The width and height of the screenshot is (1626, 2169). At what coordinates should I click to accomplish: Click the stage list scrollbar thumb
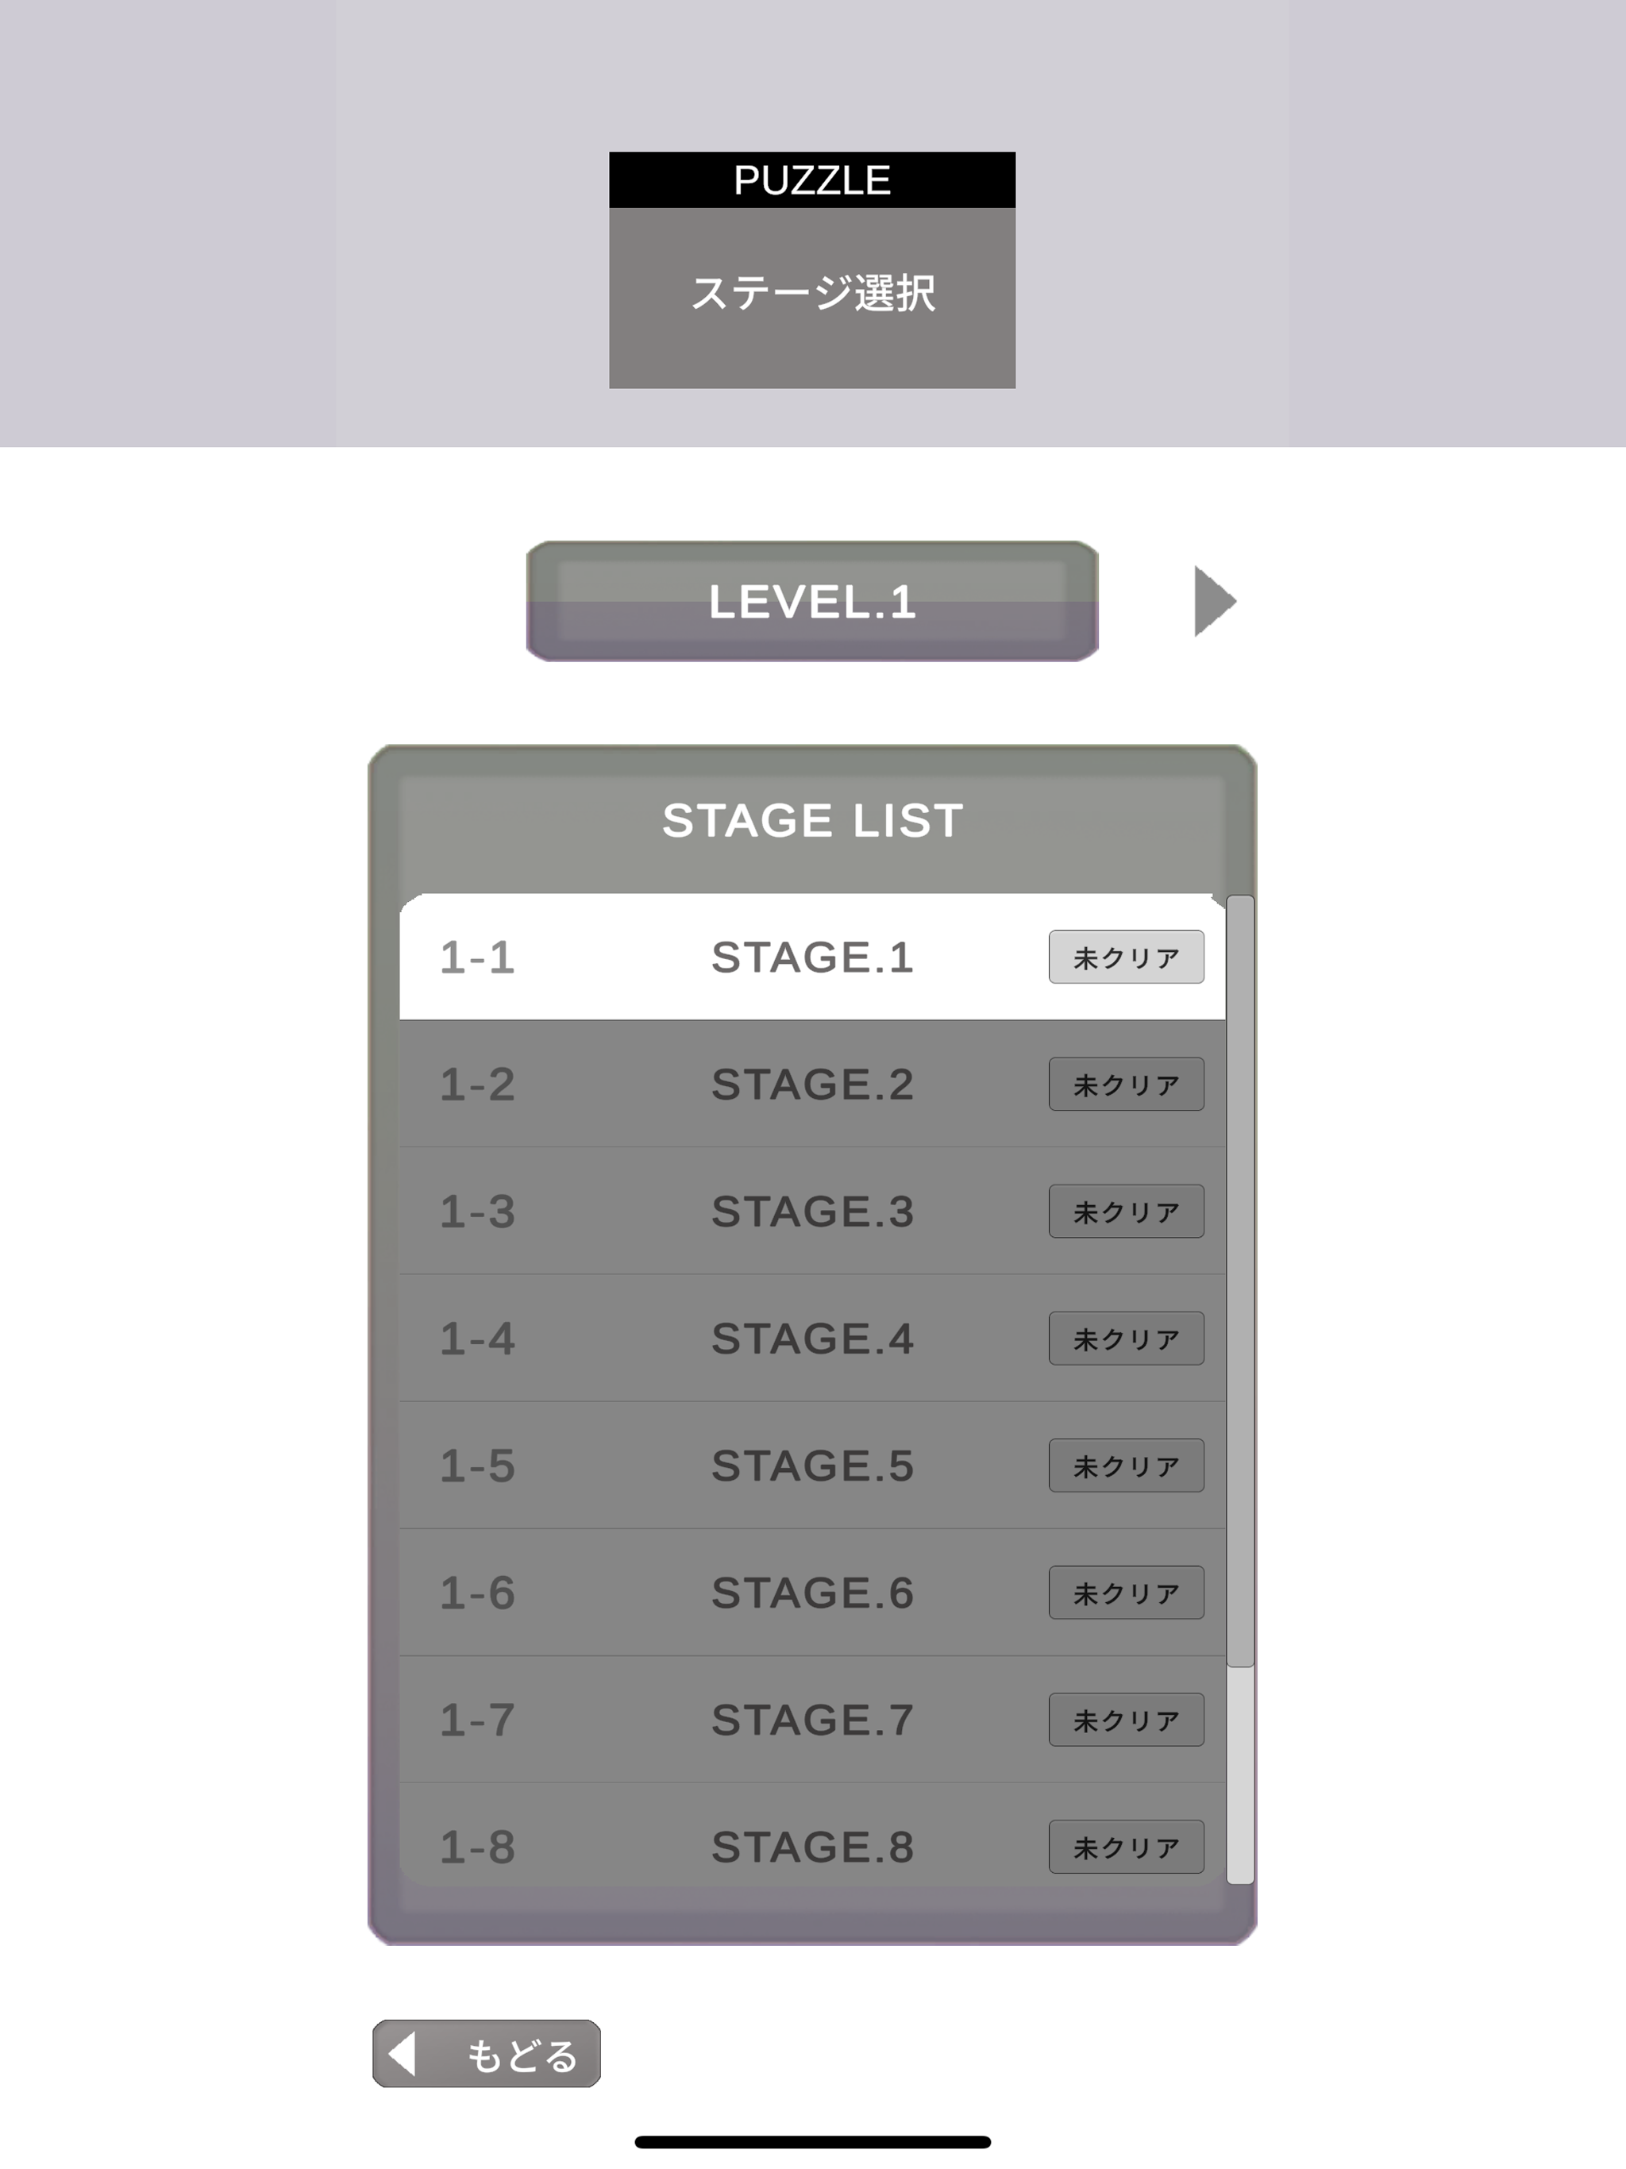tap(1241, 1280)
